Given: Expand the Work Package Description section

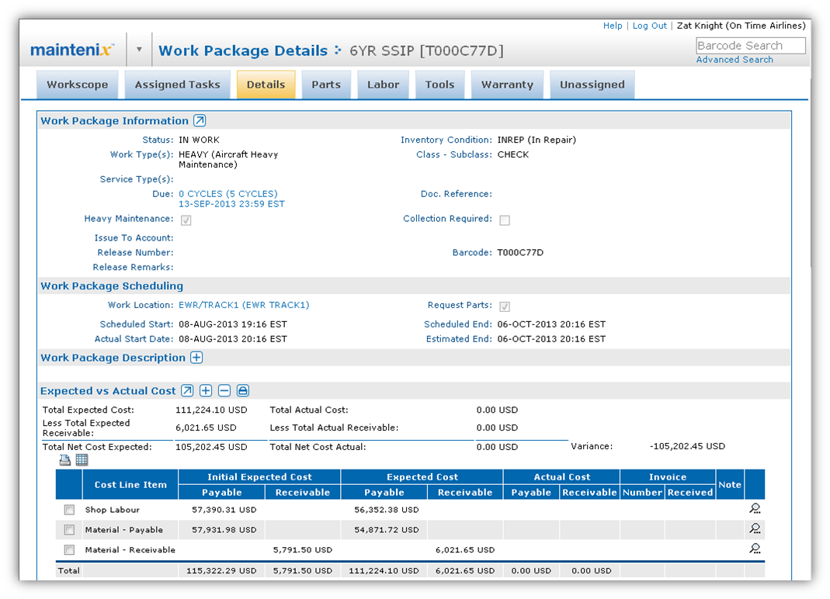Looking at the screenshot, I should click(196, 358).
